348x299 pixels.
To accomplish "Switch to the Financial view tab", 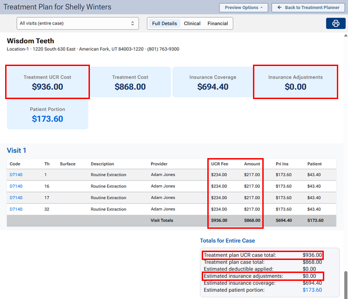I will (x=218, y=23).
